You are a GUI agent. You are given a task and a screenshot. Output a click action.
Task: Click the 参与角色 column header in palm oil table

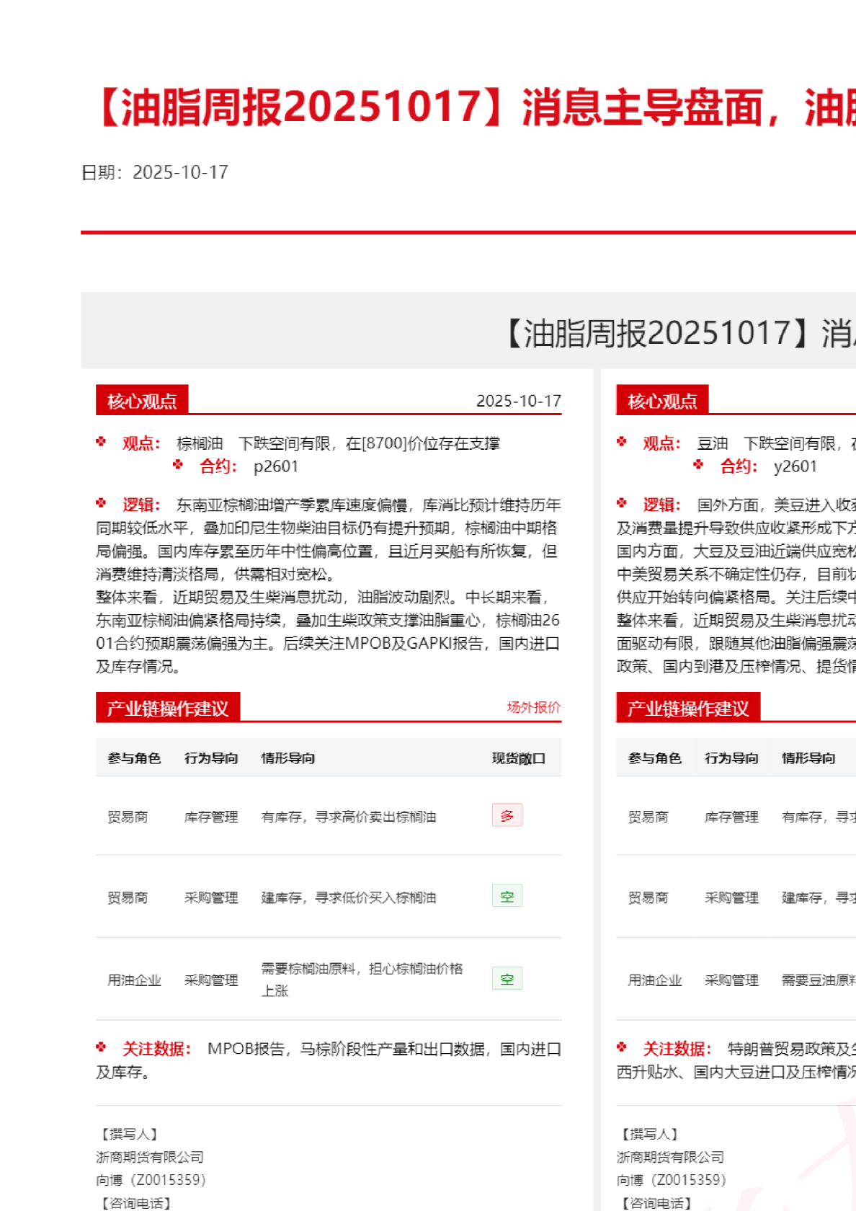[x=134, y=758]
